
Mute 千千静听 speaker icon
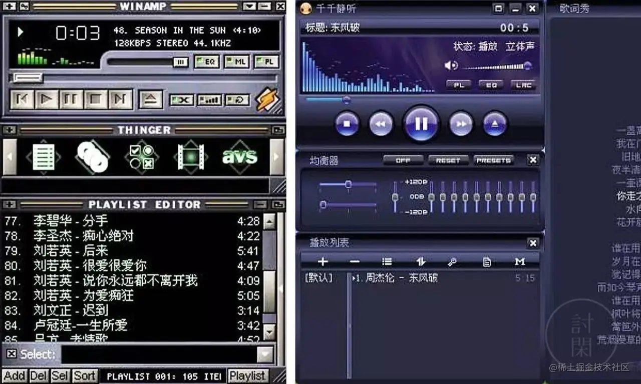pyautogui.click(x=451, y=65)
